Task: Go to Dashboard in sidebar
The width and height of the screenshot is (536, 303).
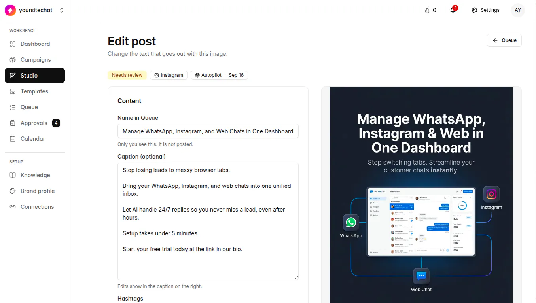Action: pos(35,44)
